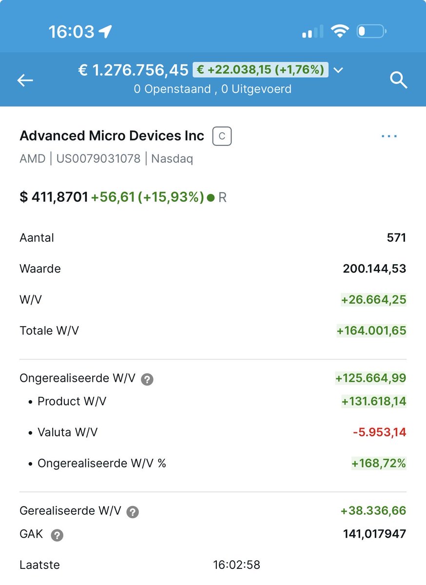The height and width of the screenshot is (585, 426).
Task: Tap the AMD | US0079031078 | Nasdaq line
Action: 106,158
